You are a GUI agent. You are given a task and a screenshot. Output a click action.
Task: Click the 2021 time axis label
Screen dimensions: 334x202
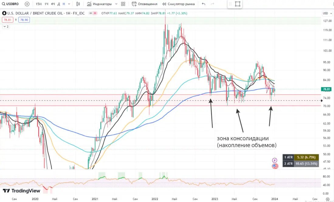point(95,199)
